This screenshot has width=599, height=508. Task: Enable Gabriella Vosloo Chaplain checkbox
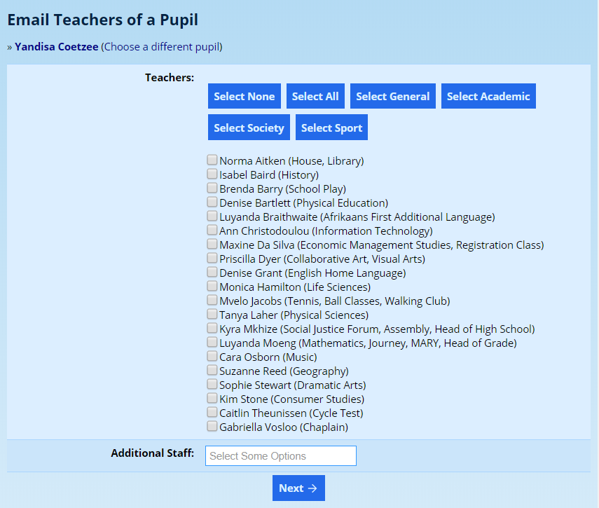click(212, 427)
